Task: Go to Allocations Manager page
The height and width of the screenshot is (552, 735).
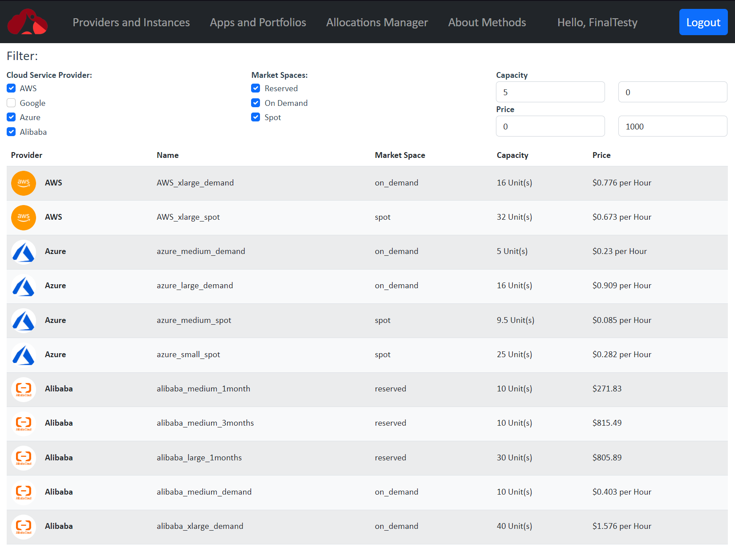Action: pos(377,22)
